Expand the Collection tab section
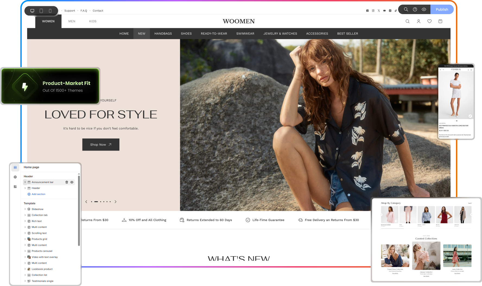Image resolution: width=482 pixels, height=286 pixels. (25, 215)
